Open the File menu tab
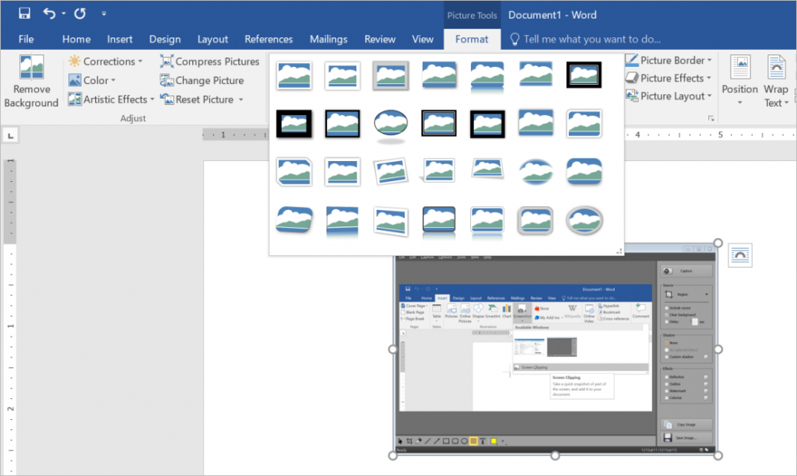This screenshot has width=797, height=476. click(26, 39)
